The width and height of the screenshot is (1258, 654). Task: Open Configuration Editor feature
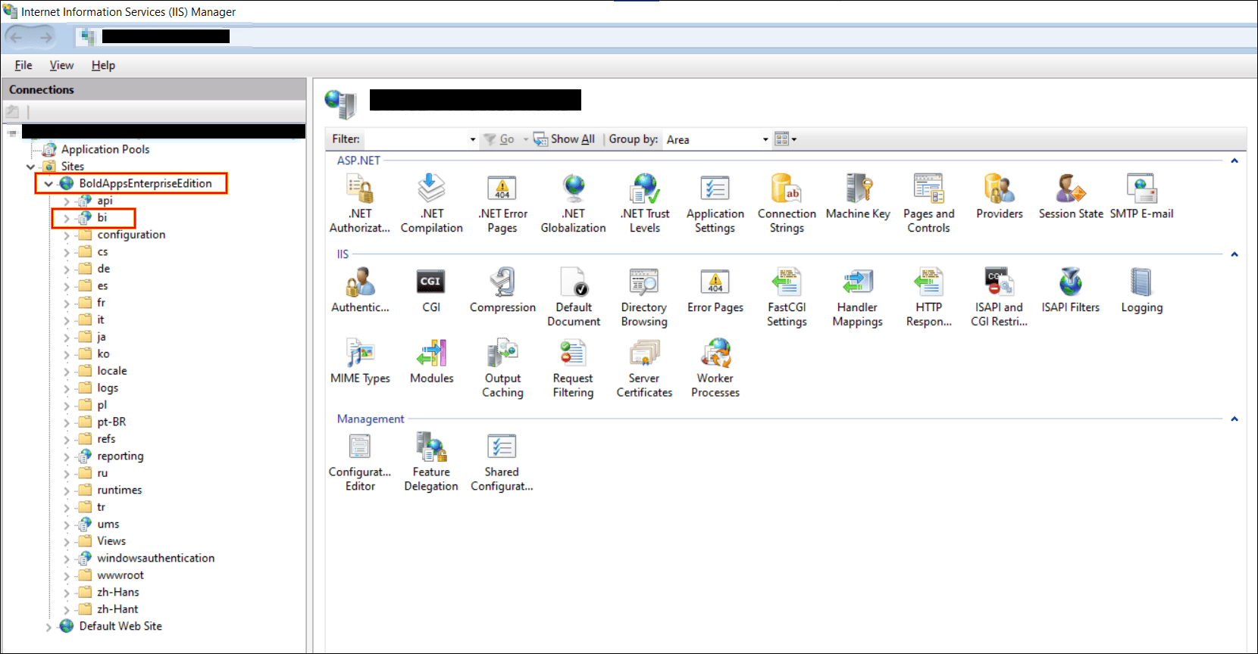pos(360,462)
